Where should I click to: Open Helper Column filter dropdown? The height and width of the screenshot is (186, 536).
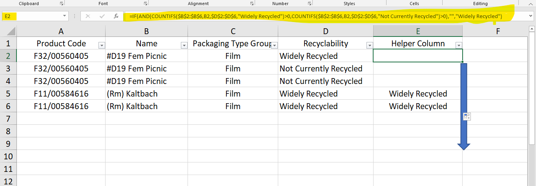tap(459, 46)
